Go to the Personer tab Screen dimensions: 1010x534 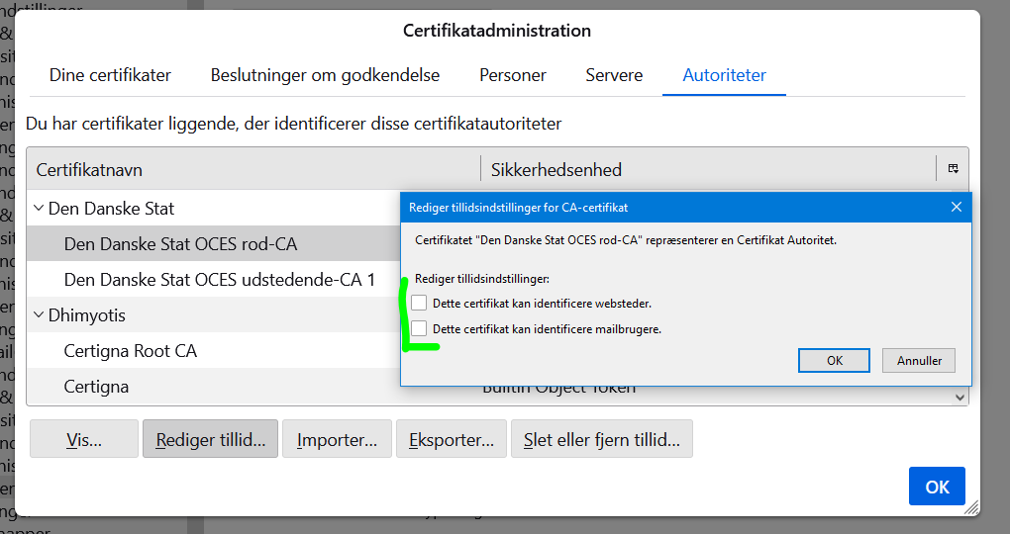513,75
